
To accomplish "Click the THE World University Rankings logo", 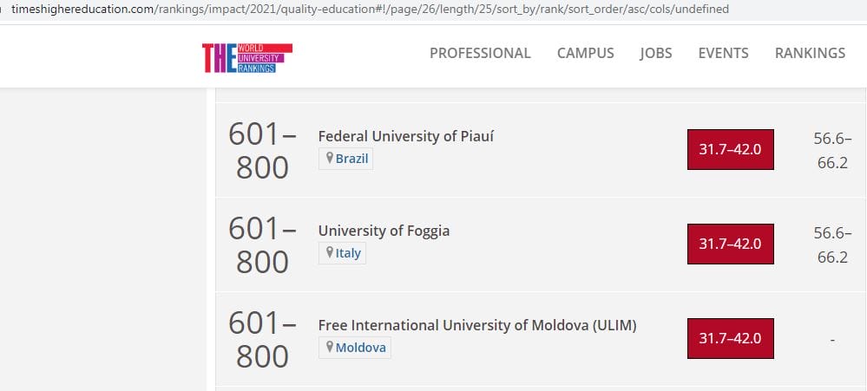I will click(x=246, y=56).
